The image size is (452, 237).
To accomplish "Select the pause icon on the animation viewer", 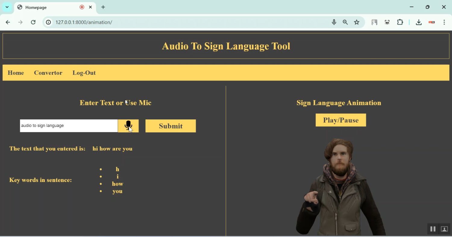I will [433, 229].
